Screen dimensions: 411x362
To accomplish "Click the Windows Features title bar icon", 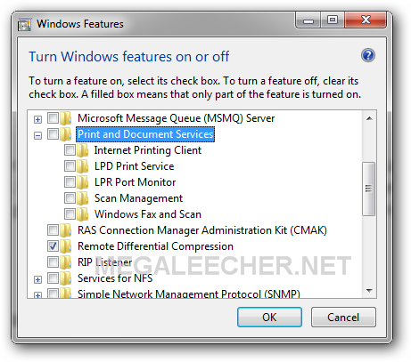I will pos(24,24).
